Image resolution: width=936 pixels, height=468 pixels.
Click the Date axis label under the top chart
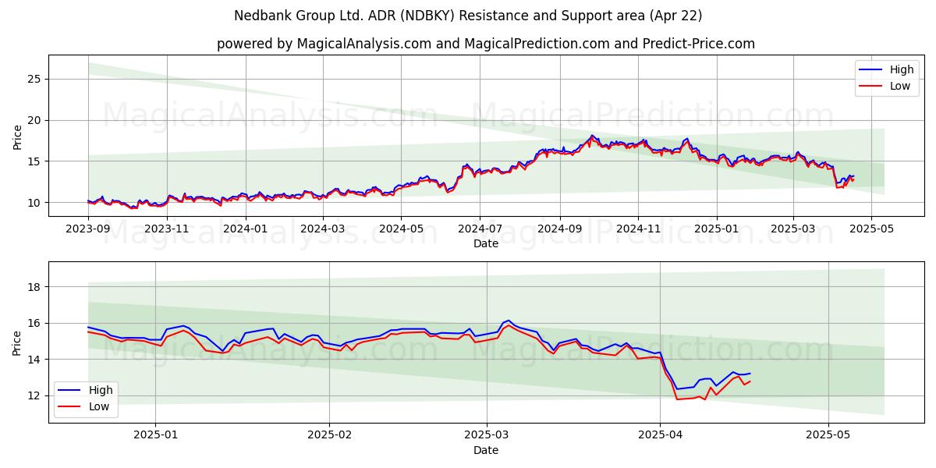[x=486, y=244]
